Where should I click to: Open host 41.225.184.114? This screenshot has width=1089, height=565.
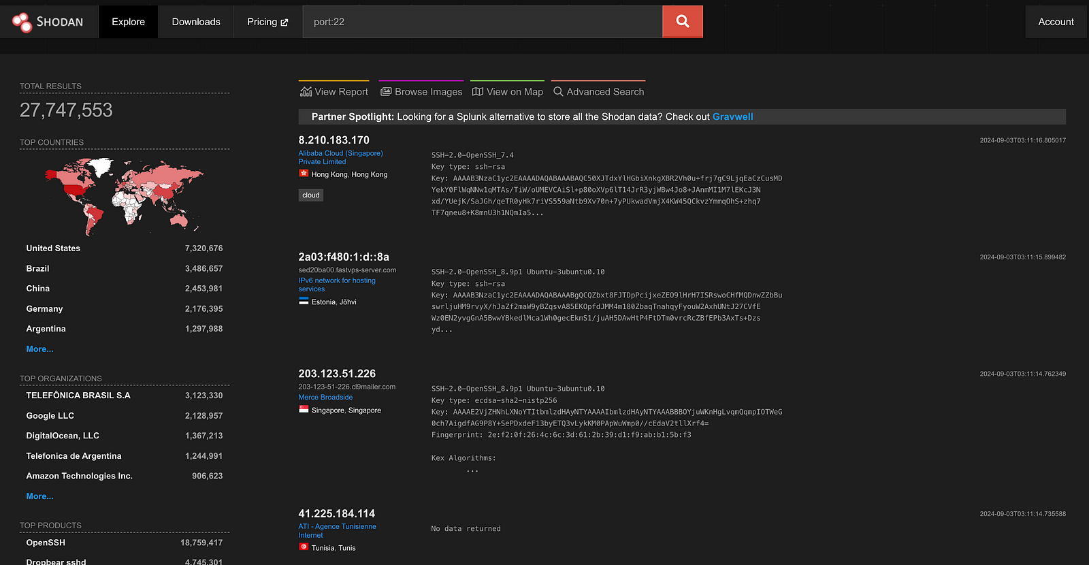336,514
